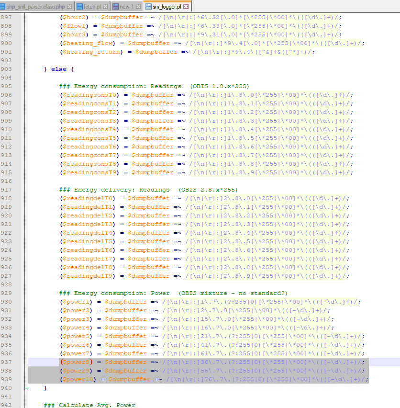The height and width of the screenshot is (408, 400).
Task: Click the $readingconsT0 variable on line 906
Action: pos(89,95)
